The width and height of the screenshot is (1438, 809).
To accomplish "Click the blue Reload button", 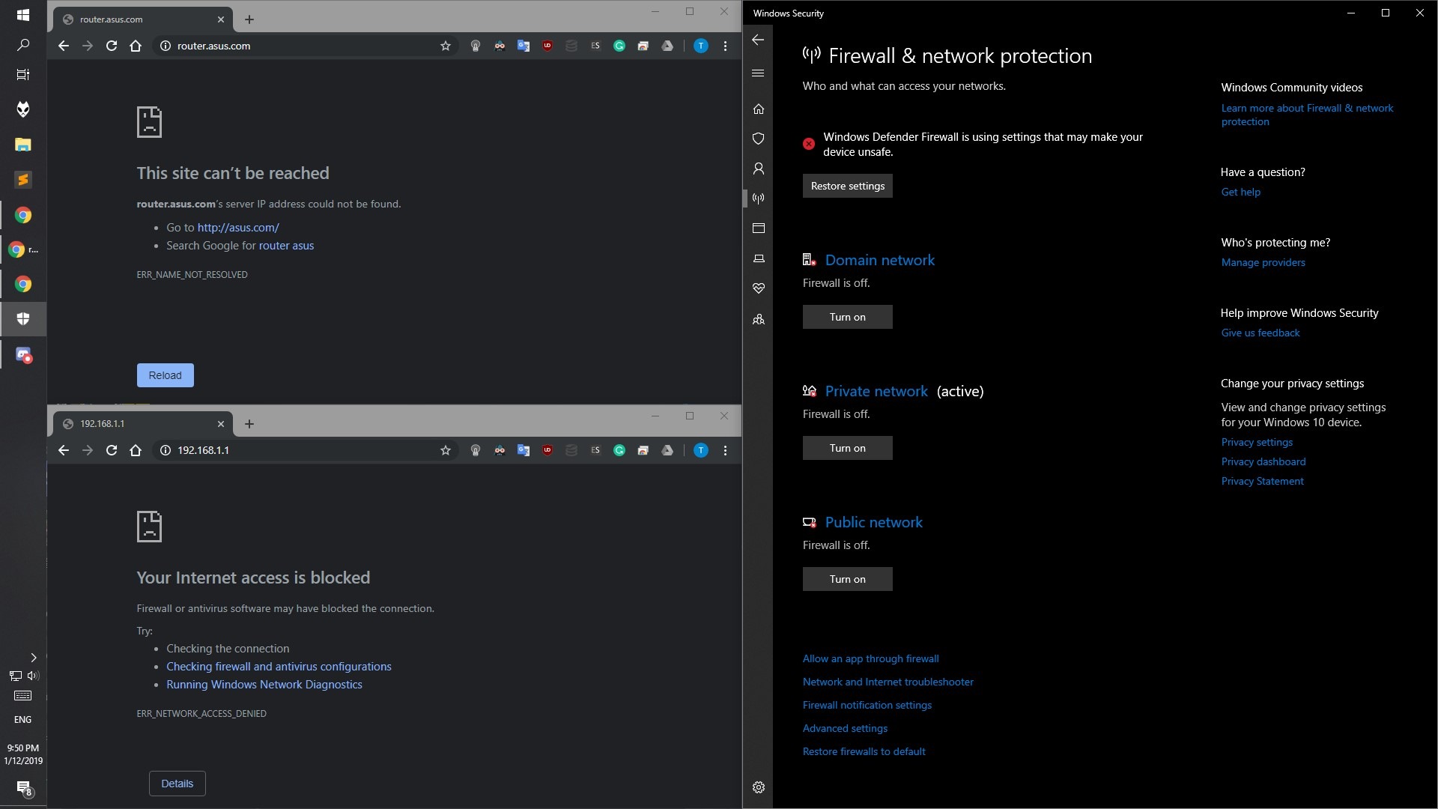I will [x=165, y=375].
